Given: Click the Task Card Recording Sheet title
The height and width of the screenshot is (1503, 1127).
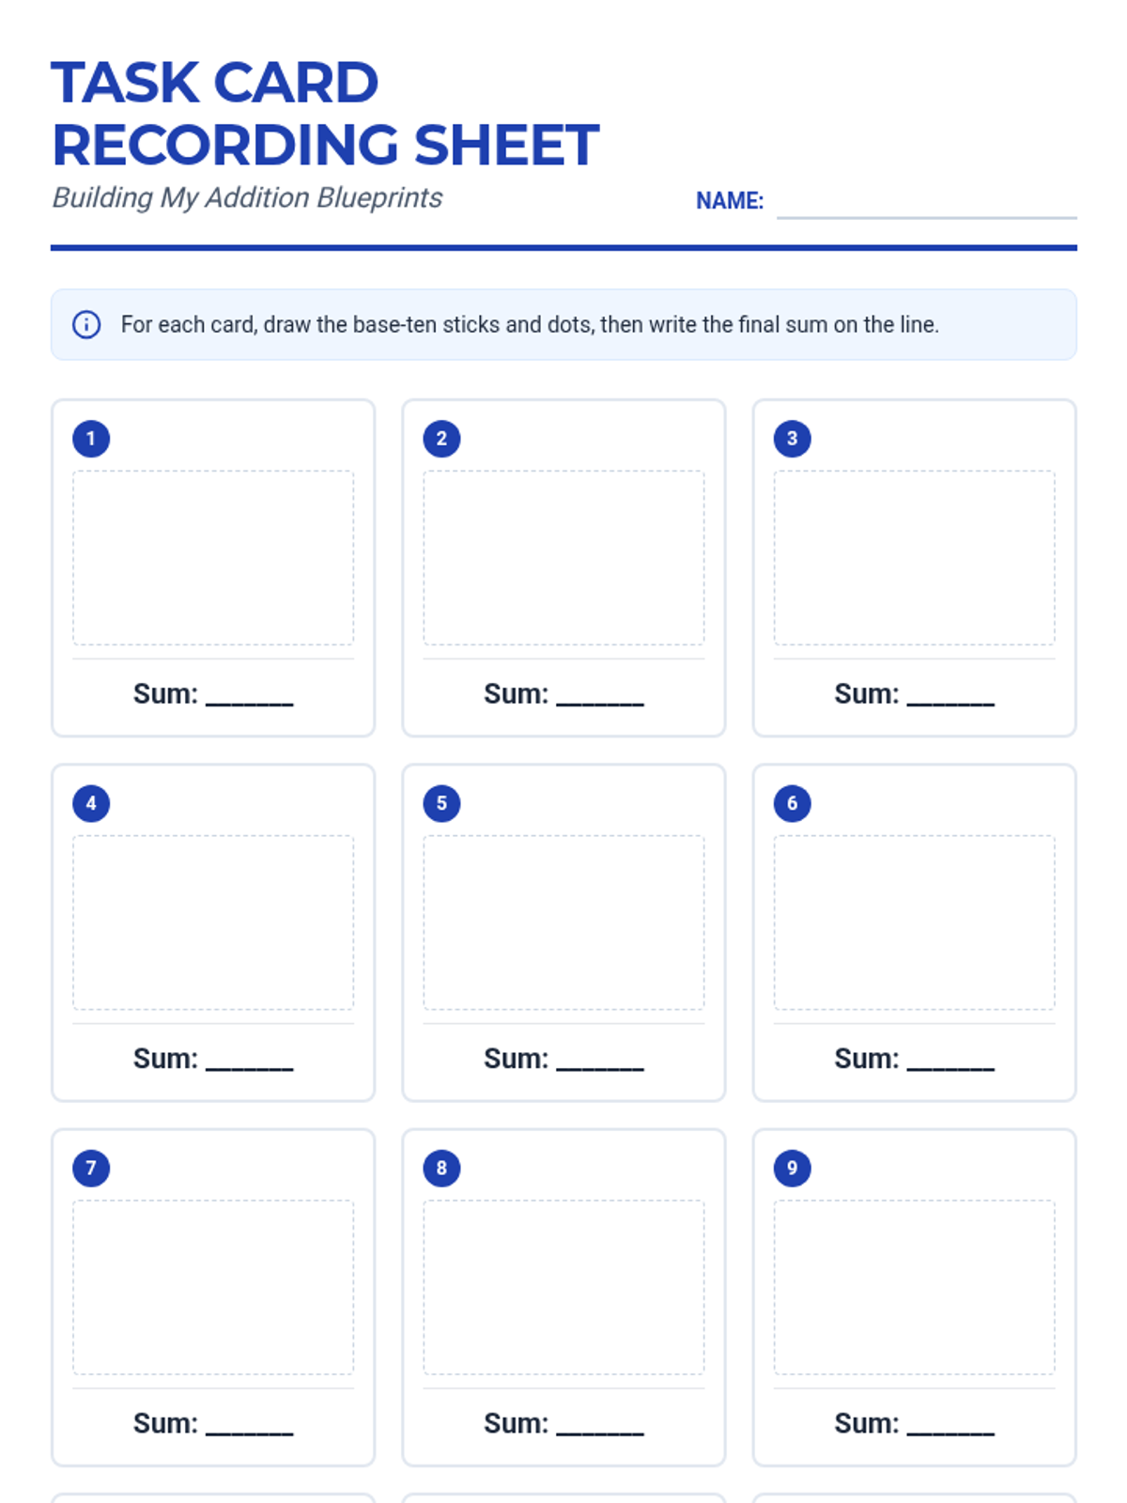Looking at the screenshot, I should [x=324, y=114].
